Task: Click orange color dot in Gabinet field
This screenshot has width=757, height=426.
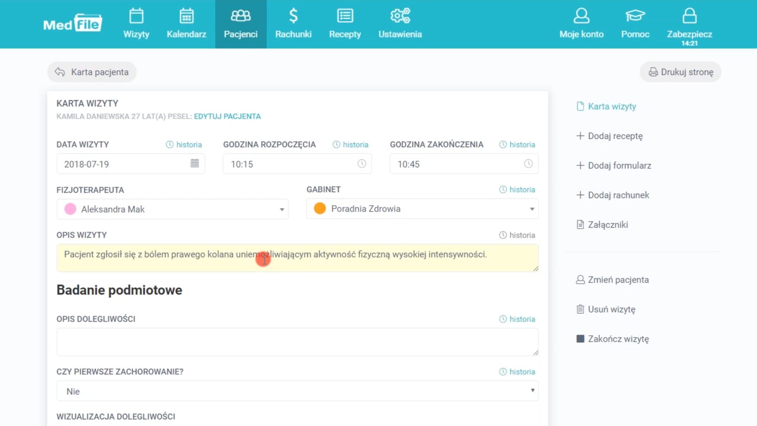Action: (320, 208)
